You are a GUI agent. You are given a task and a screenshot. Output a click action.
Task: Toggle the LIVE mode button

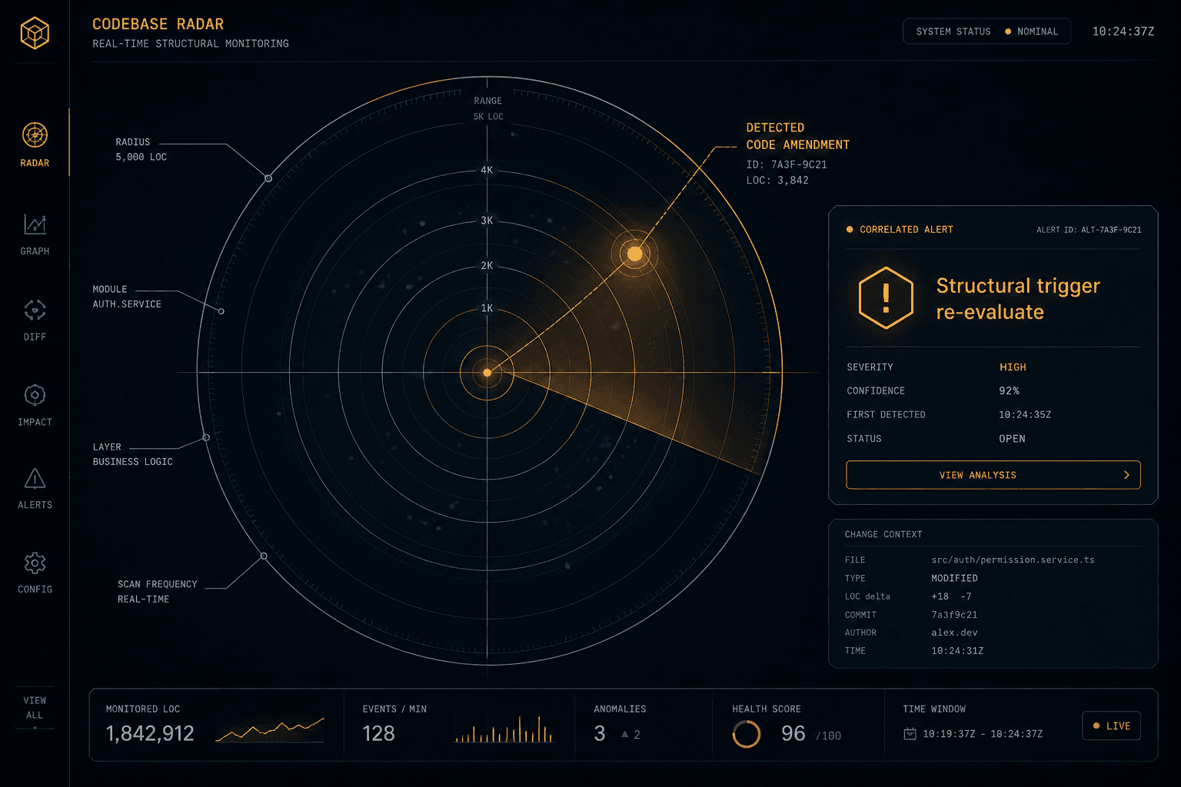1111,726
